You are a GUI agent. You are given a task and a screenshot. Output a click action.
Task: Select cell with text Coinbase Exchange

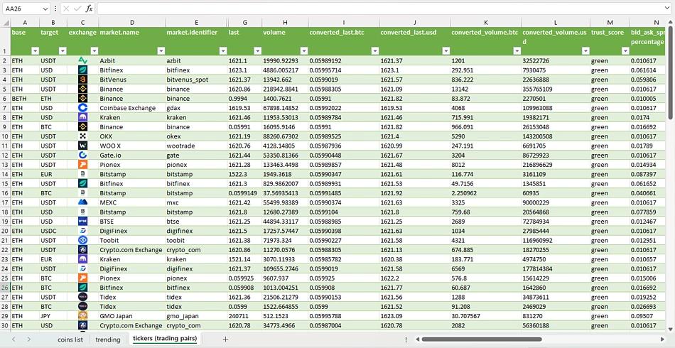pos(131,108)
